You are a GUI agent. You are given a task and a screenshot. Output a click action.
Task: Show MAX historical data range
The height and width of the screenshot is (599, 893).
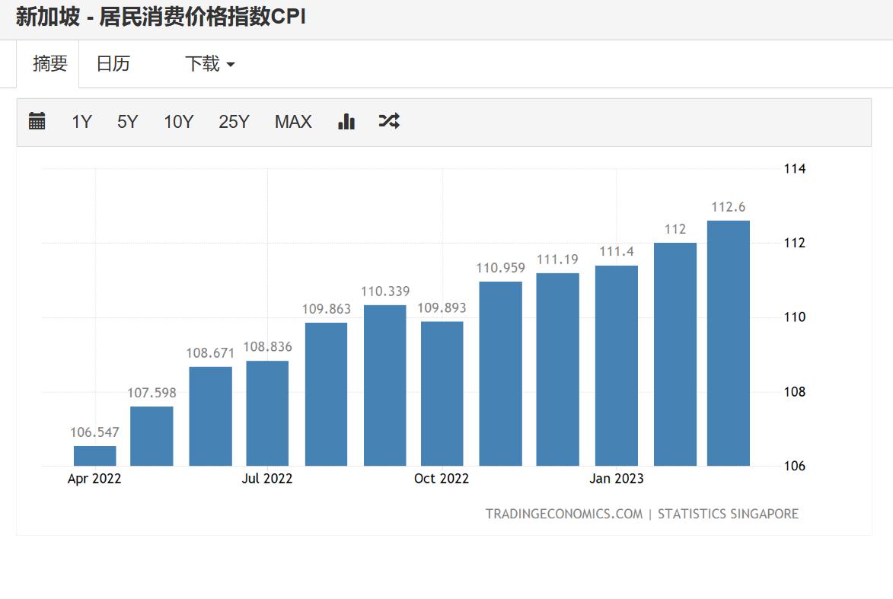pyautogui.click(x=293, y=122)
